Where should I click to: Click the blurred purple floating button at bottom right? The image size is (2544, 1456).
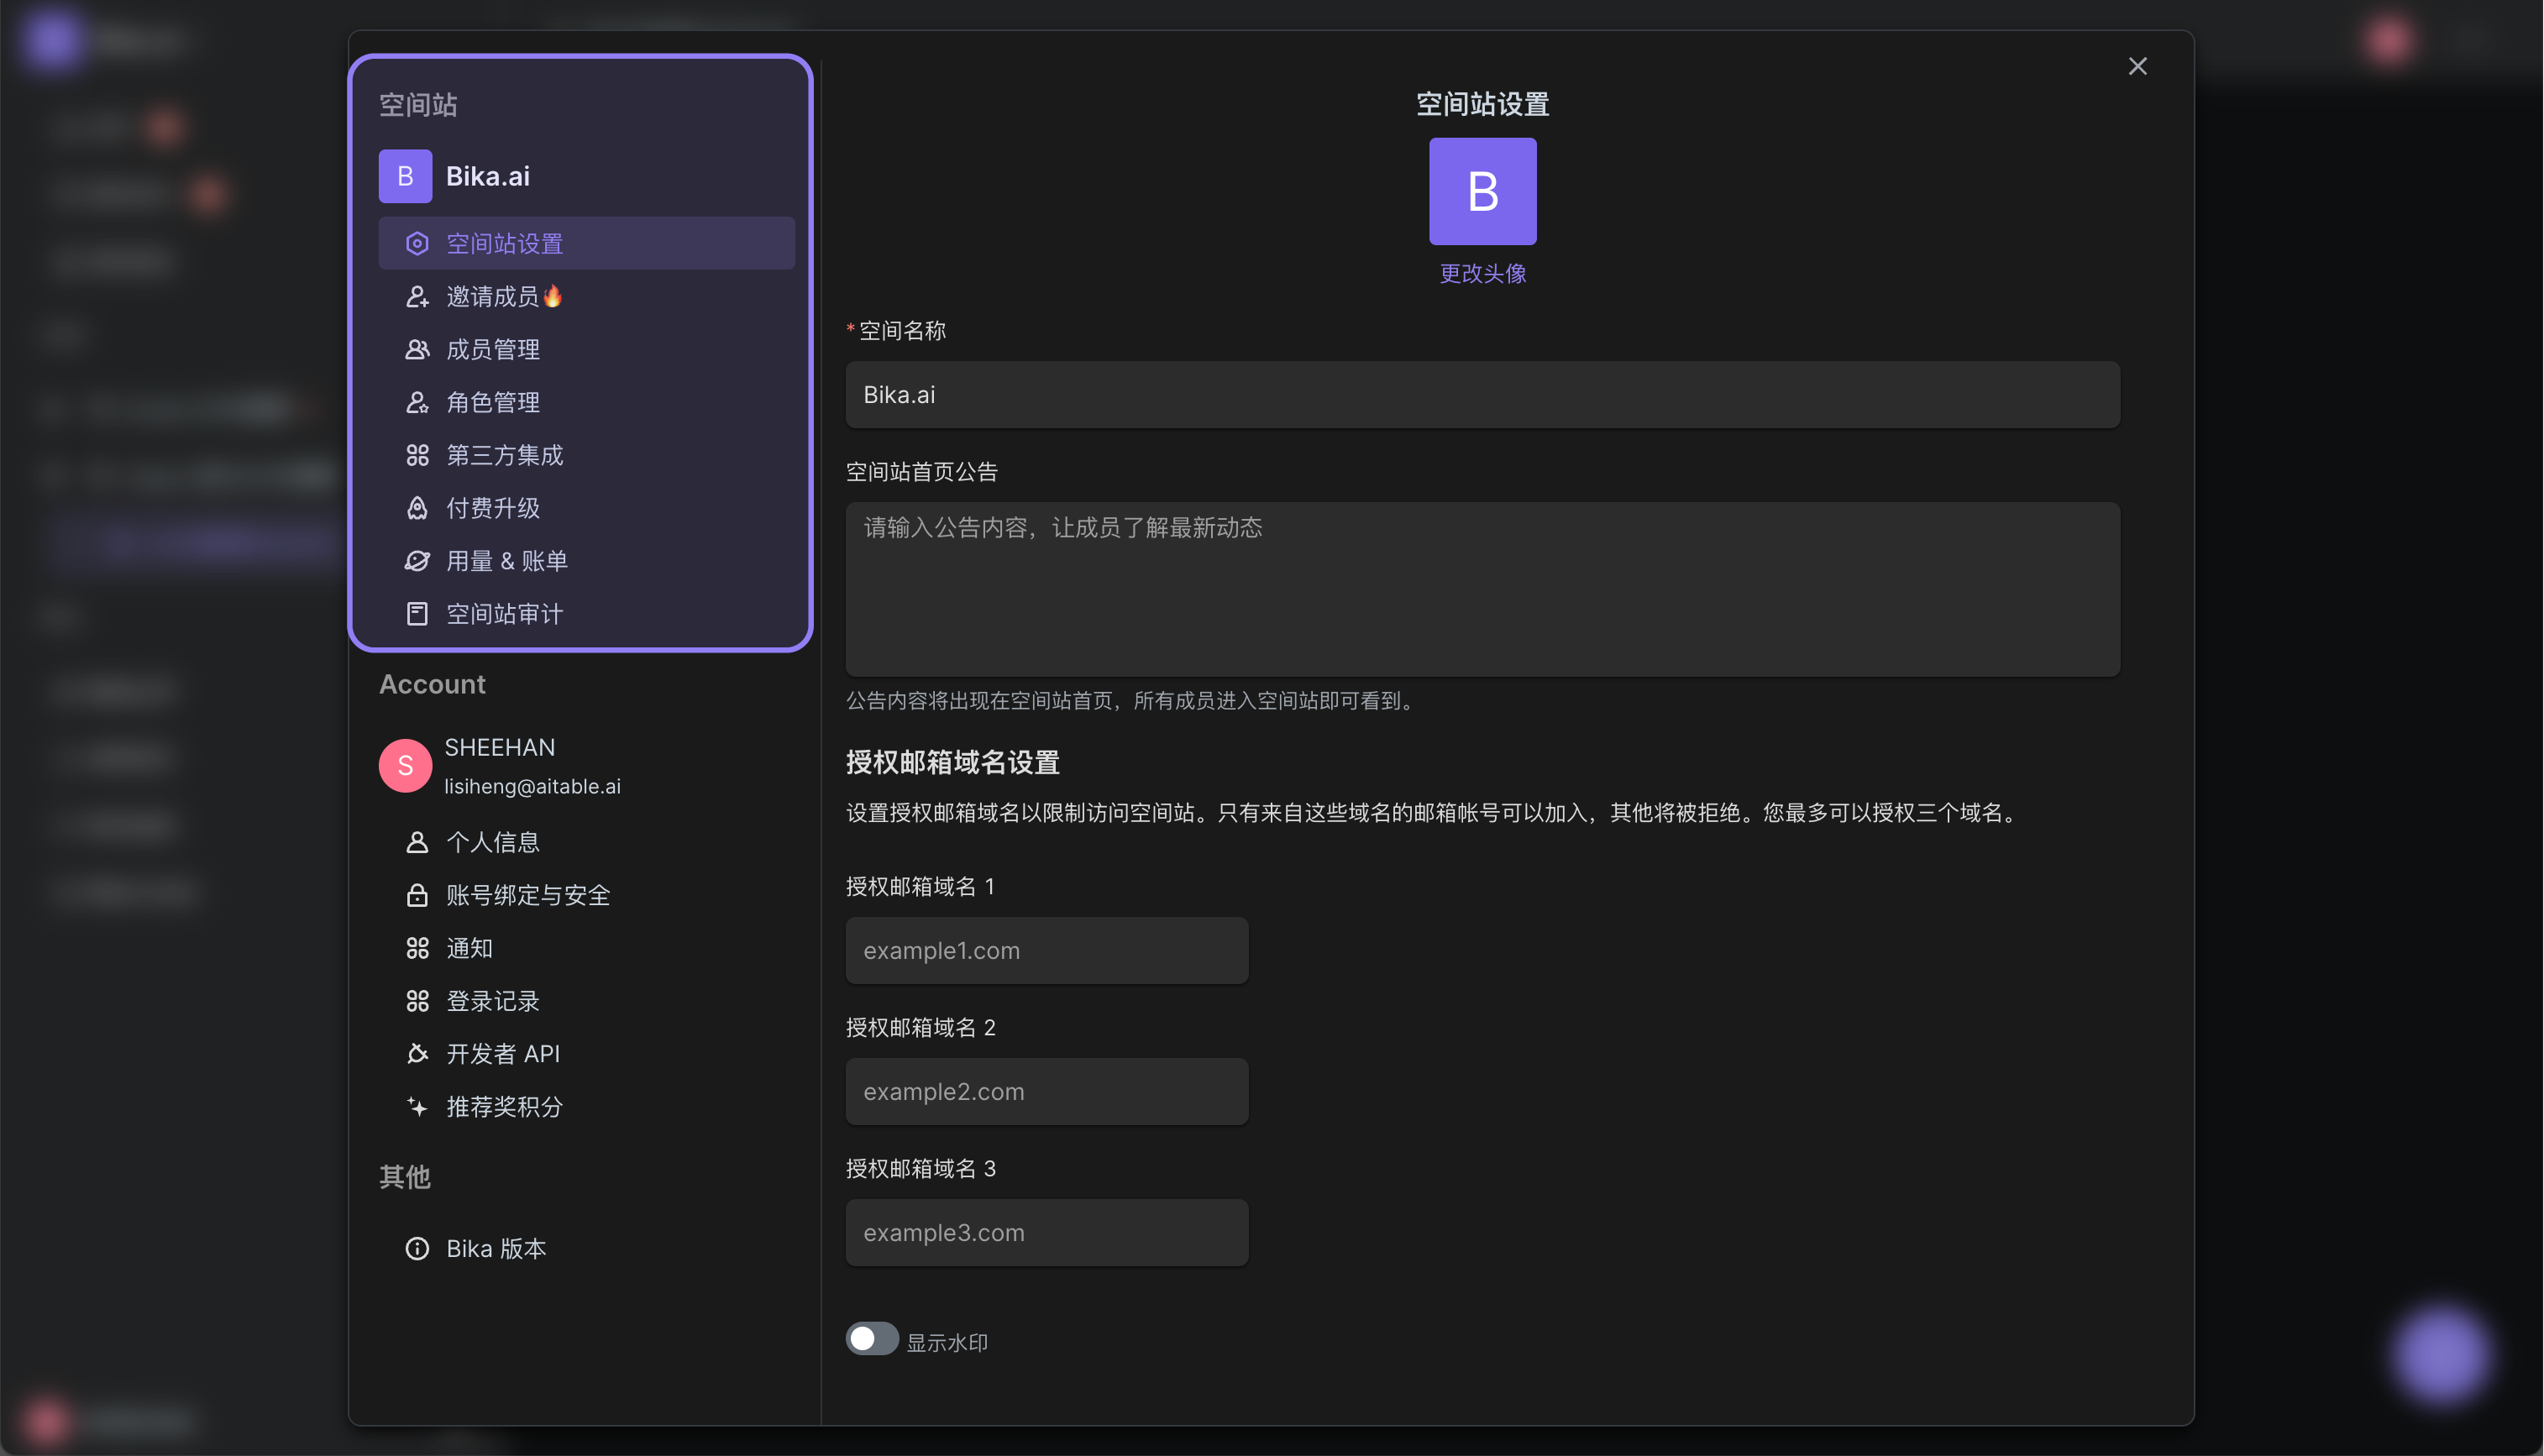[2441, 1355]
